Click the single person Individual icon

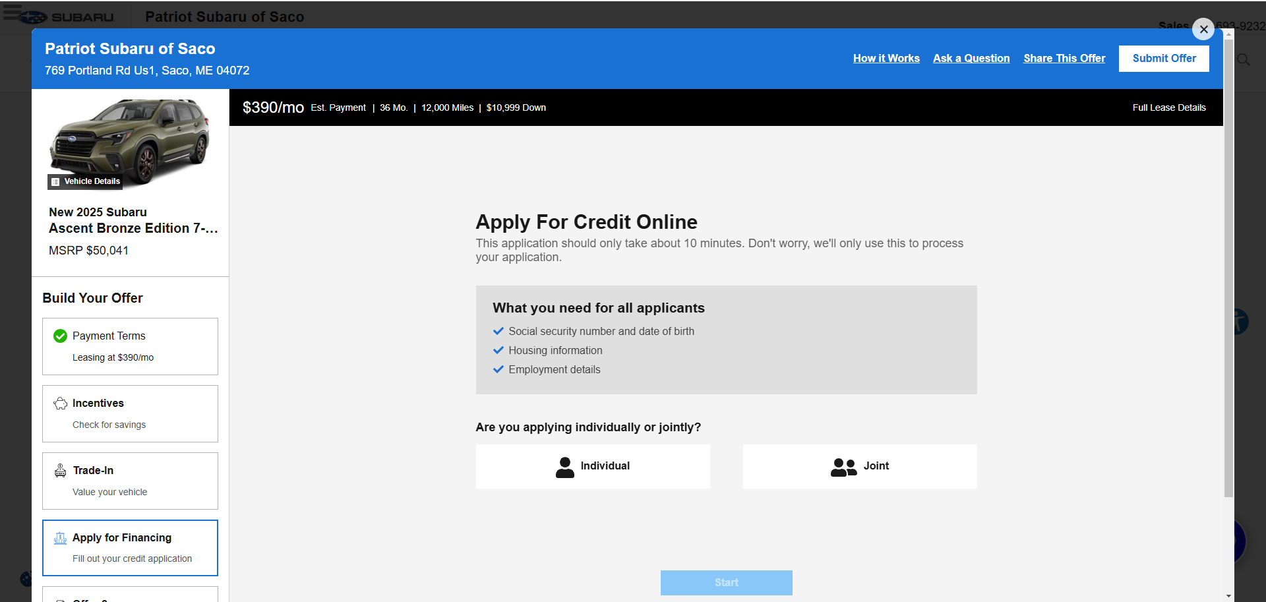tap(565, 467)
